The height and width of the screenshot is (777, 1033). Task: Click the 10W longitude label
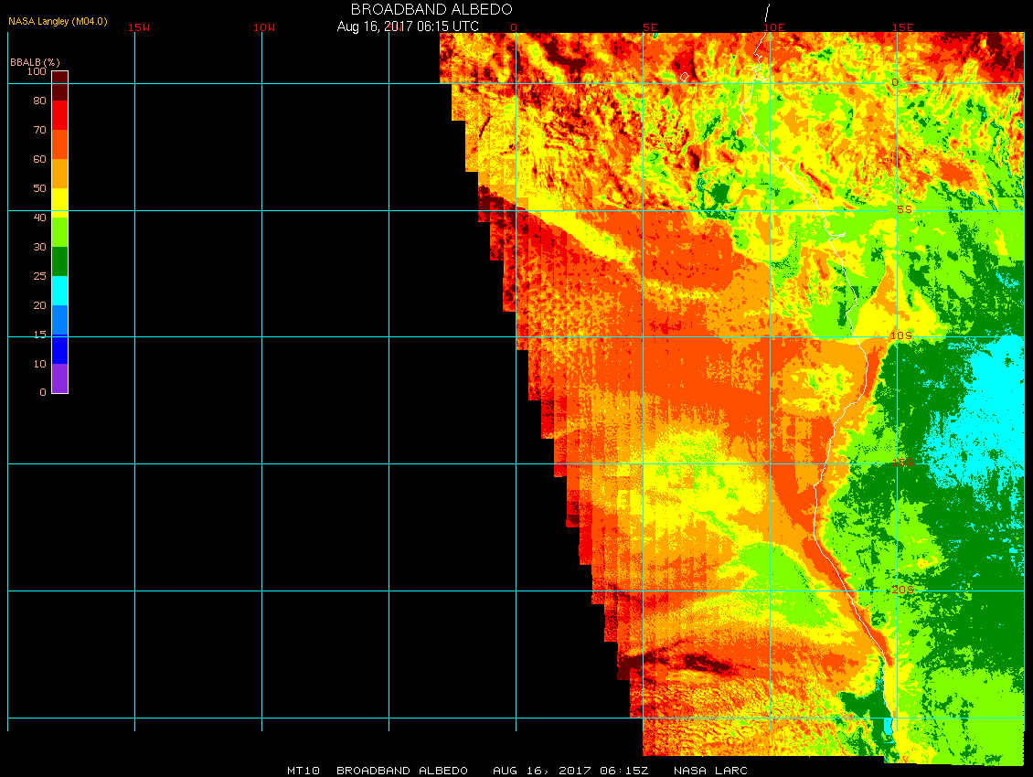tap(264, 27)
